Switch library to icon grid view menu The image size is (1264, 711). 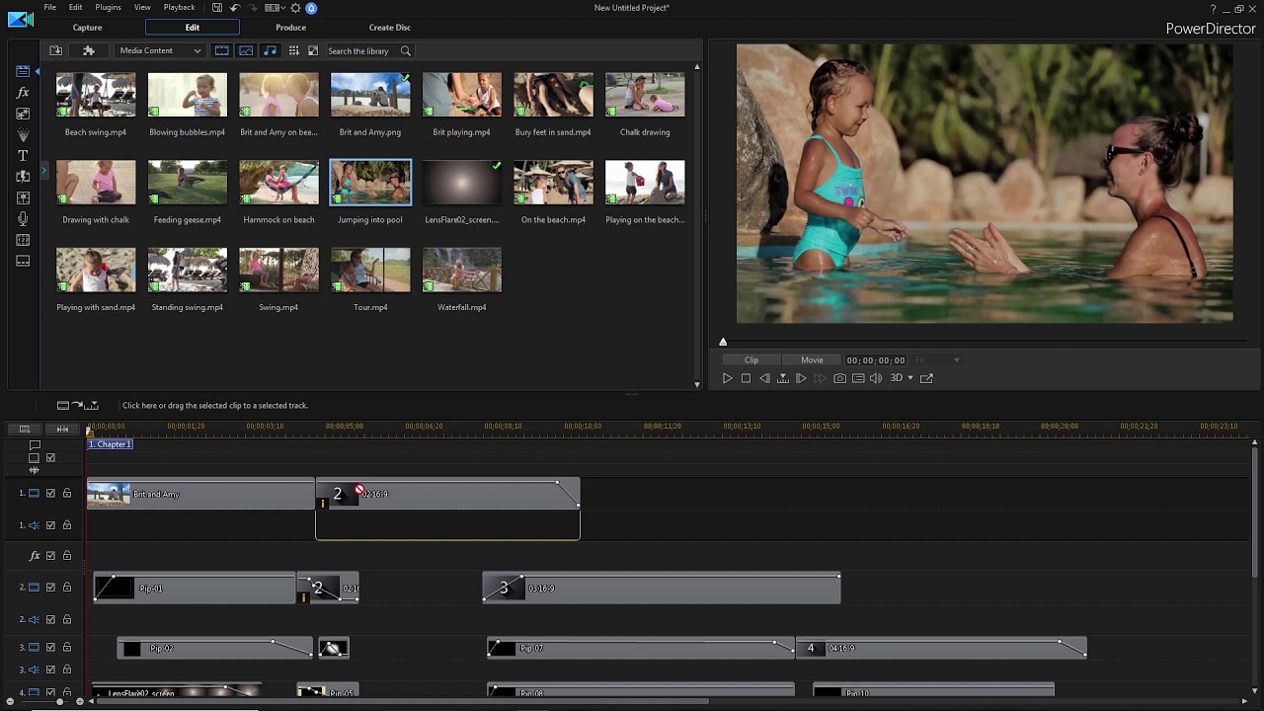[x=295, y=50]
